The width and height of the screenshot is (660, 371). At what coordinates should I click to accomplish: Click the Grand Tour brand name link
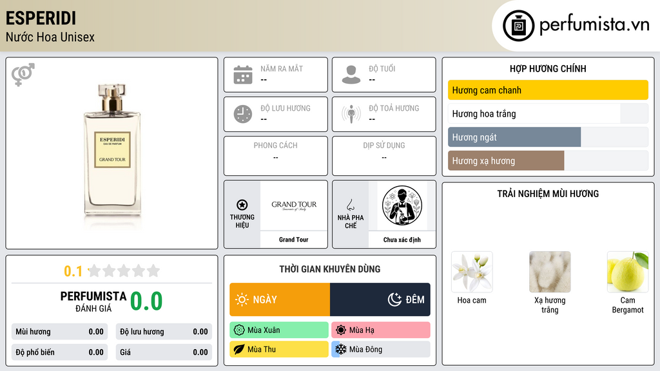(293, 240)
